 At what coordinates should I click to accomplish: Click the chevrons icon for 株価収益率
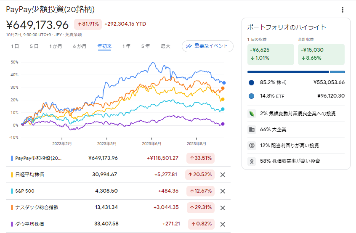[x=252, y=161]
